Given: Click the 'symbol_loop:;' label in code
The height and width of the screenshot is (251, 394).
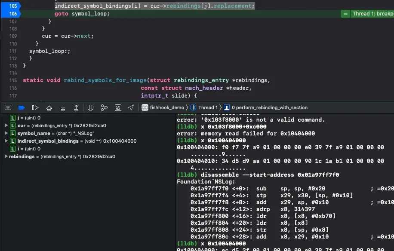Looking at the screenshot, I should click(50, 51).
